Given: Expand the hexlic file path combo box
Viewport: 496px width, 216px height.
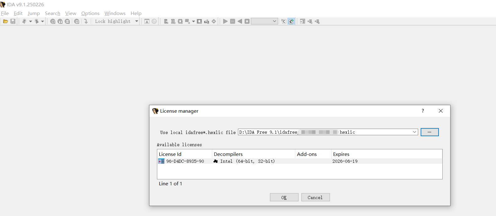Looking at the screenshot, I should [414, 132].
